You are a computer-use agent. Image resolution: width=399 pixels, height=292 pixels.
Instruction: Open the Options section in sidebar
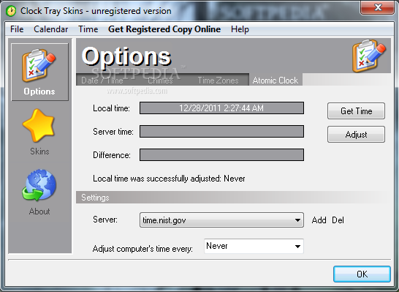(39, 72)
